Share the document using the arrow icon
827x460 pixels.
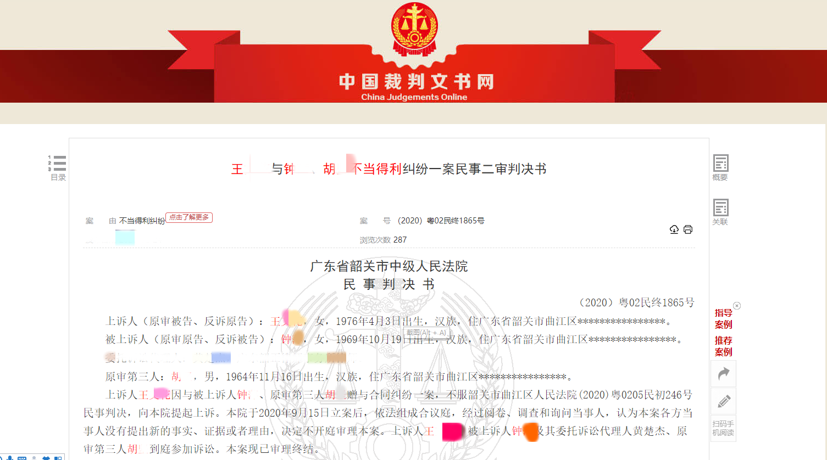(x=724, y=374)
